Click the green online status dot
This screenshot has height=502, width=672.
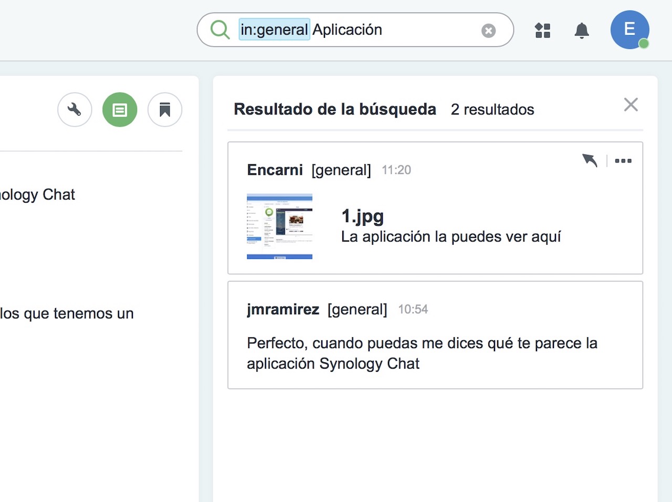pyautogui.click(x=644, y=44)
